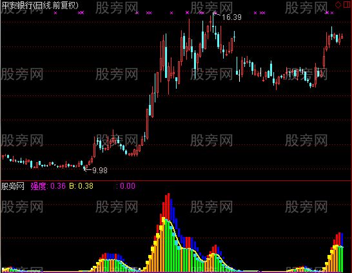Click the 9.98 low price label

pyautogui.click(x=100, y=171)
